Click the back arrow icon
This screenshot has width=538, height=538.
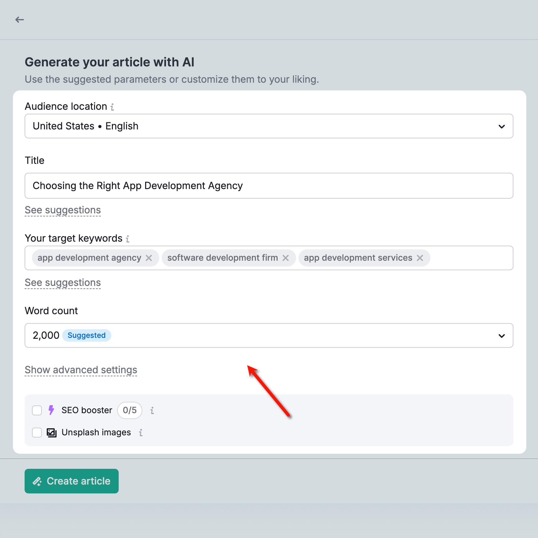tap(20, 20)
